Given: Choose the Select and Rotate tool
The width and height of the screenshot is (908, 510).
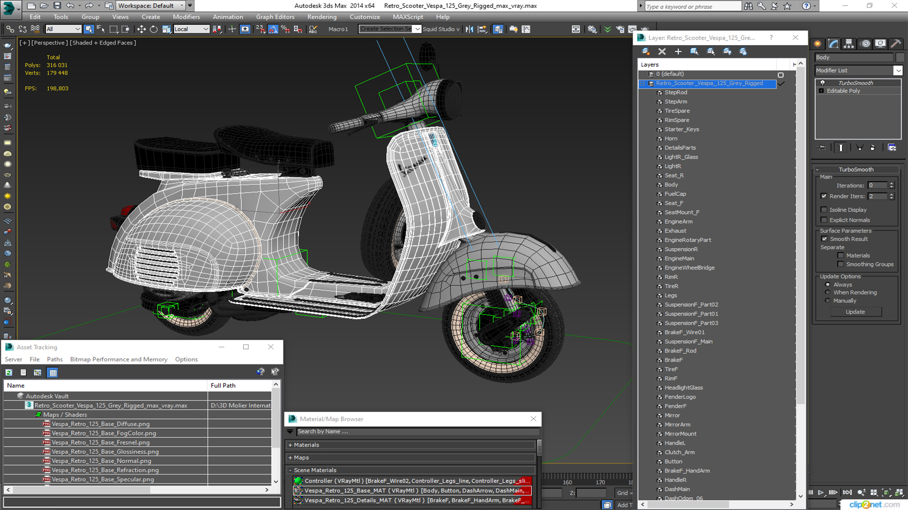Looking at the screenshot, I should click(x=154, y=29).
